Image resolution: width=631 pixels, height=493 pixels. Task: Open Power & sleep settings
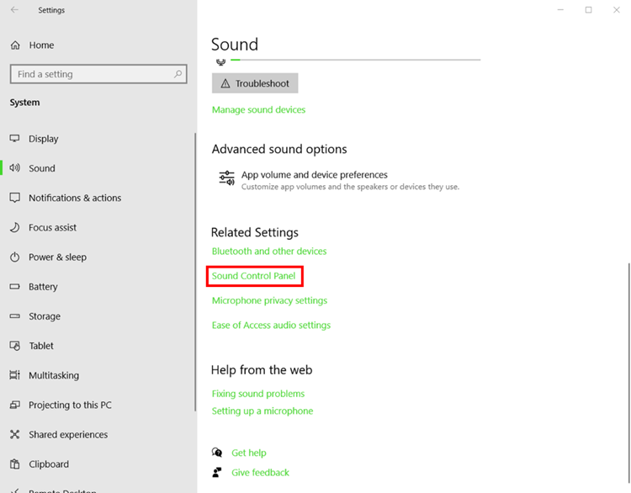click(x=57, y=257)
